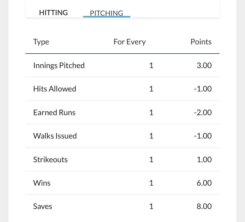The height and width of the screenshot is (222, 245).
Task: Select the PITCHING tab
Action: click(x=107, y=13)
